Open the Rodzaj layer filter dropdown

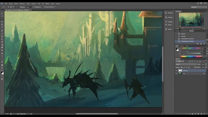click(180, 61)
